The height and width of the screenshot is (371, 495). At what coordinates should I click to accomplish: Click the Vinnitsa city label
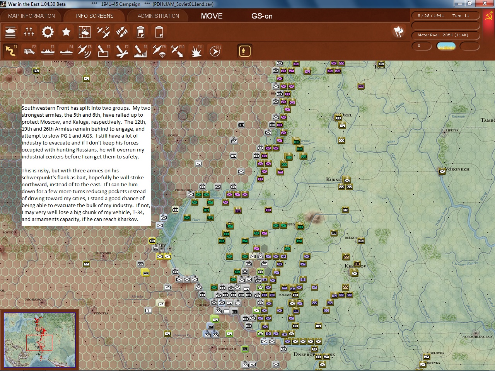pos(101,313)
